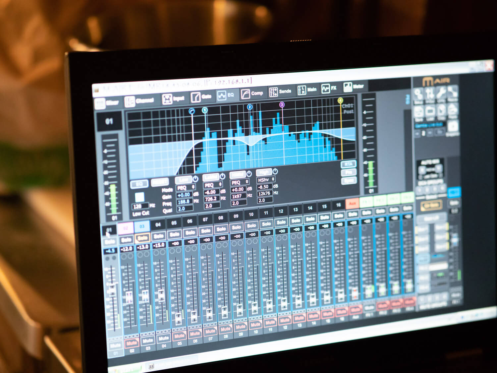Open the Meter view icon
Viewport: 497px width, 373px height.
pos(354,87)
